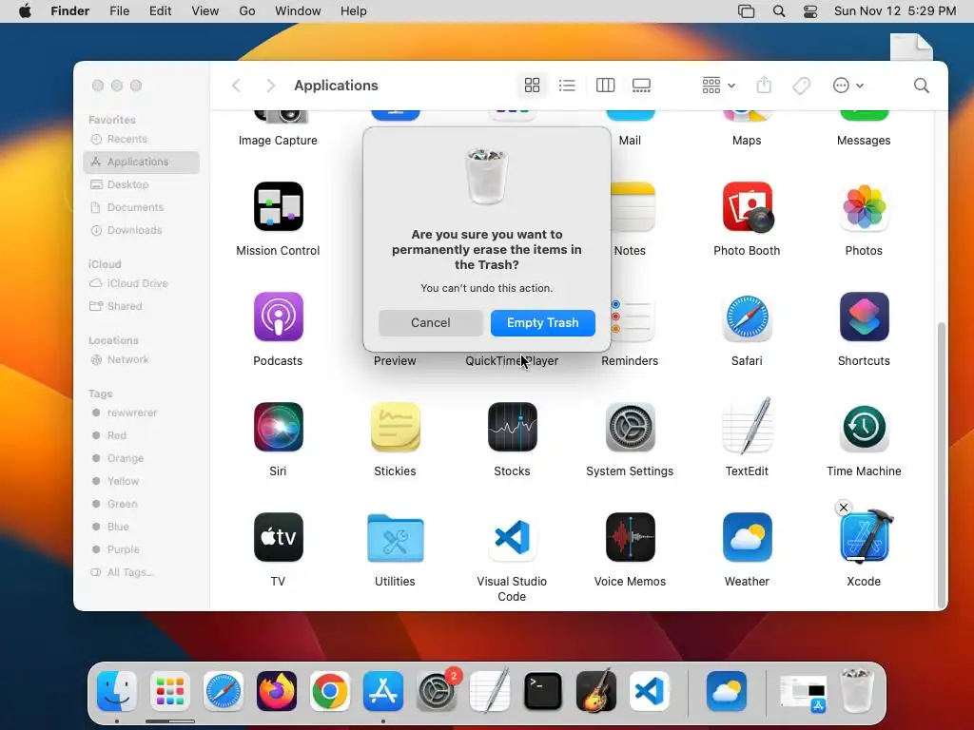
Task: Launch the Stickies app
Action: click(x=395, y=427)
